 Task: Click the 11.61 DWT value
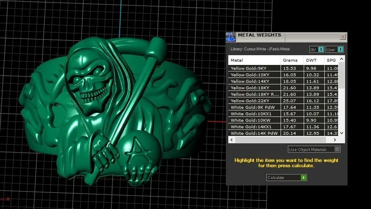313,82
